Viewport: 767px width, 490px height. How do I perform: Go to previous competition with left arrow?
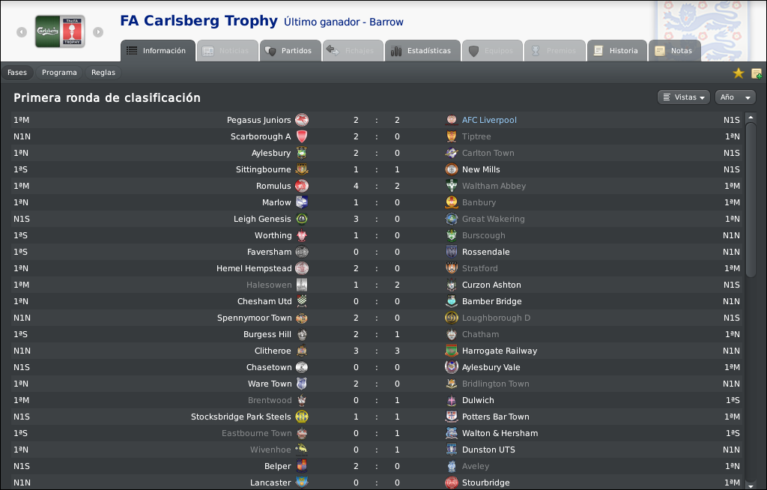[22, 31]
